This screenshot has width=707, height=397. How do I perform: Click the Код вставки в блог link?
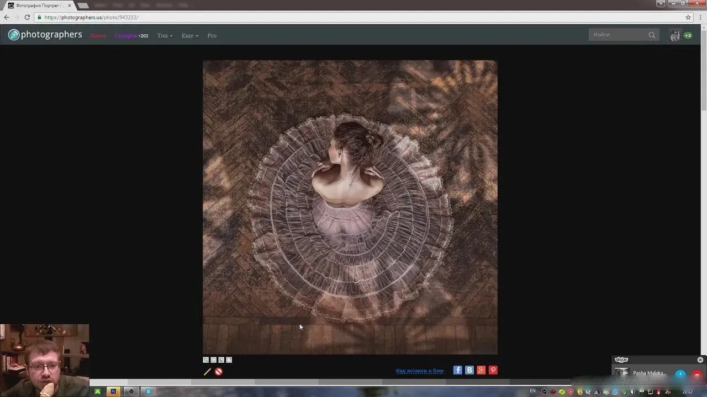(x=420, y=371)
